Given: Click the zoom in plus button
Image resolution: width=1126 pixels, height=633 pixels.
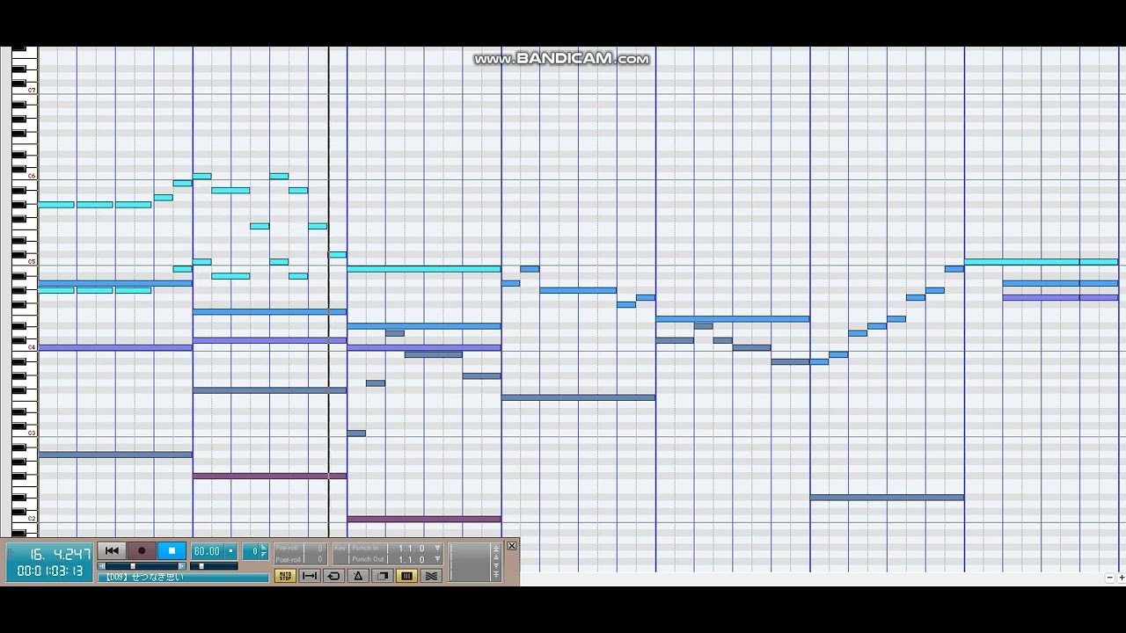Looking at the screenshot, I should (1120, 578).
